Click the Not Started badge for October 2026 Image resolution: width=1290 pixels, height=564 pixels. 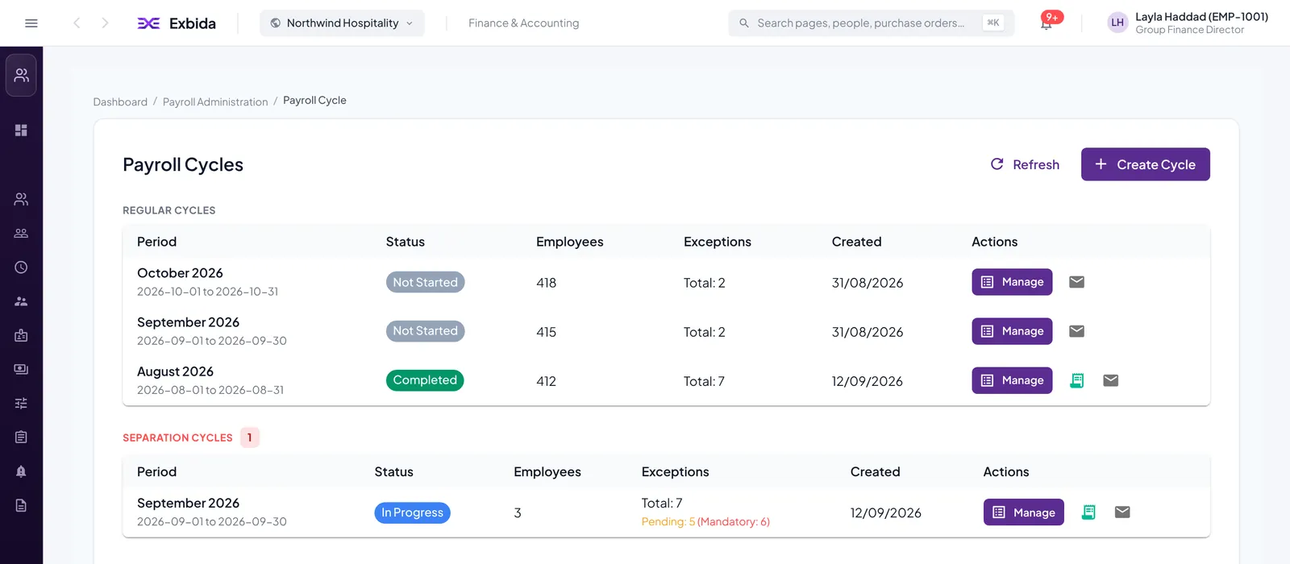click(x=425, y=282)
